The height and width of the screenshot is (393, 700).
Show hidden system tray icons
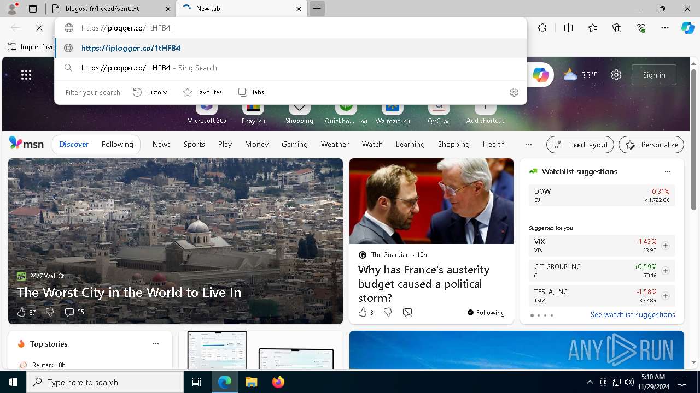pyautogui.click(x=590, y=382)
